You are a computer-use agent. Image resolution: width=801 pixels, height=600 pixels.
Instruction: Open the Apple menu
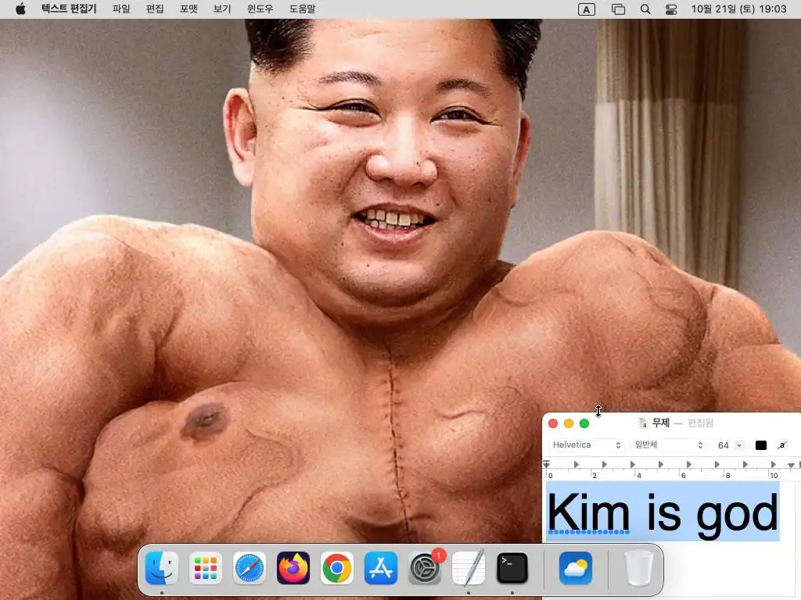[x=20, y=9]
